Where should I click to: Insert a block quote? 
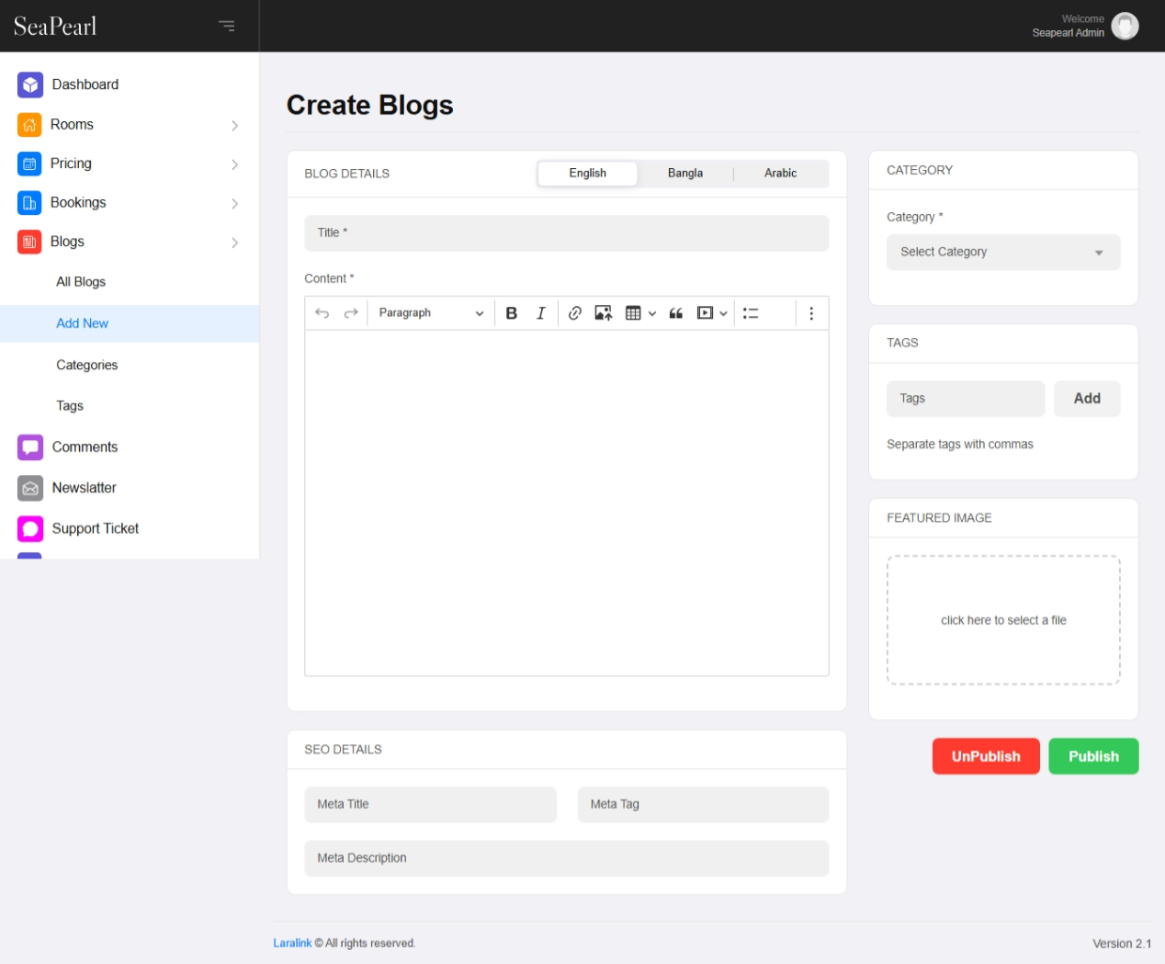676,314
